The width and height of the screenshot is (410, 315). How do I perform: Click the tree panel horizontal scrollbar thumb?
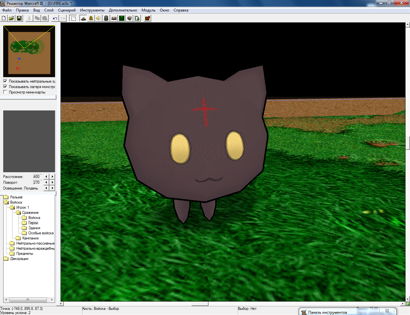click(x=28, y=300)
